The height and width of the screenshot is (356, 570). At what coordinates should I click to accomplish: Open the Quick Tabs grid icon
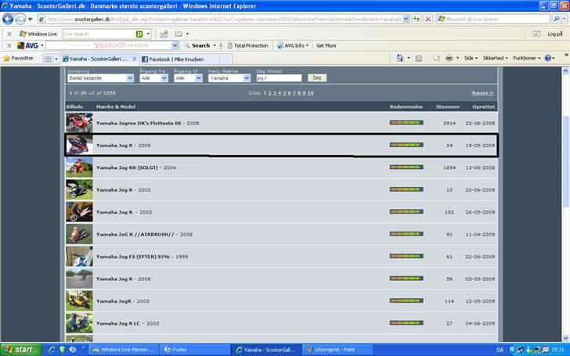coord(48,59)
